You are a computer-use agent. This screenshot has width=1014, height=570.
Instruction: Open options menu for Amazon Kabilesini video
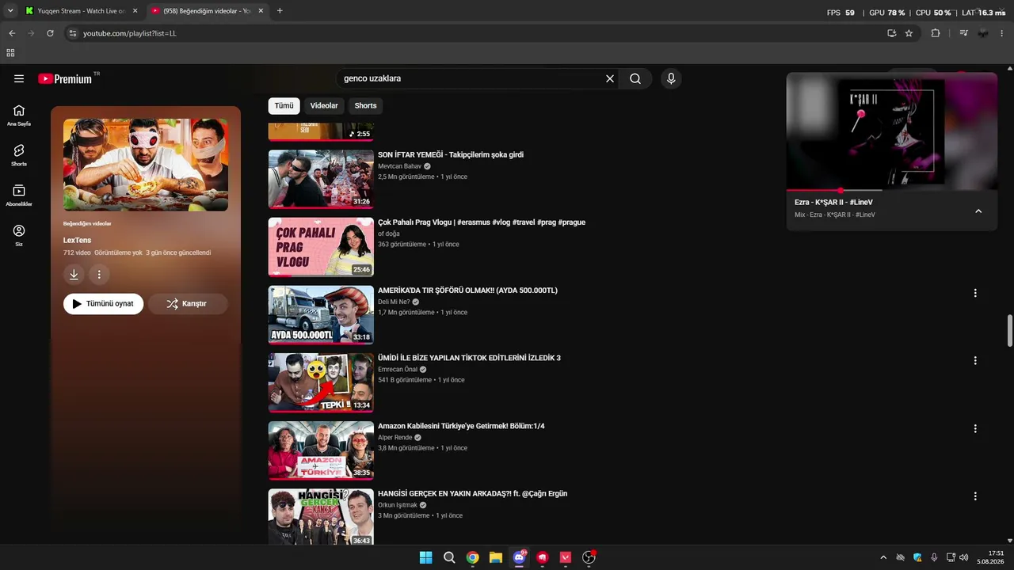975,428
